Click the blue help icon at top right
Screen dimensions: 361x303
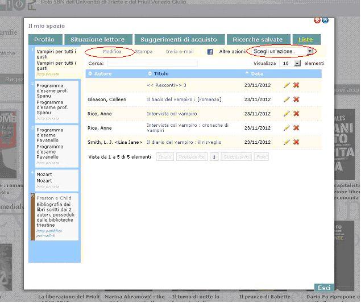coord(325,20)
